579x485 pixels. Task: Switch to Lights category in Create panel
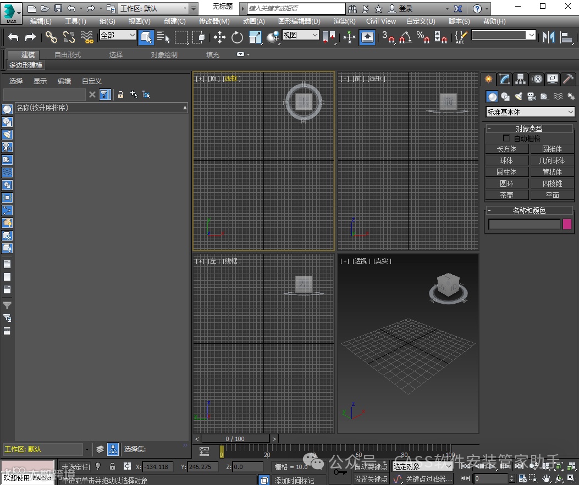point(518,97)
